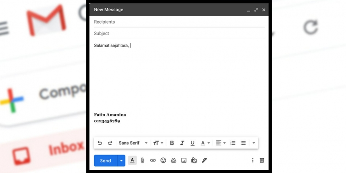
Task: Insert files using Google Drive
Action: [173, 161]
